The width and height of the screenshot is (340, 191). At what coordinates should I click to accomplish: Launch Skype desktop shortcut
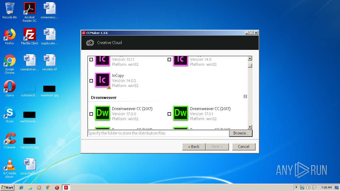tap(10, 115)
